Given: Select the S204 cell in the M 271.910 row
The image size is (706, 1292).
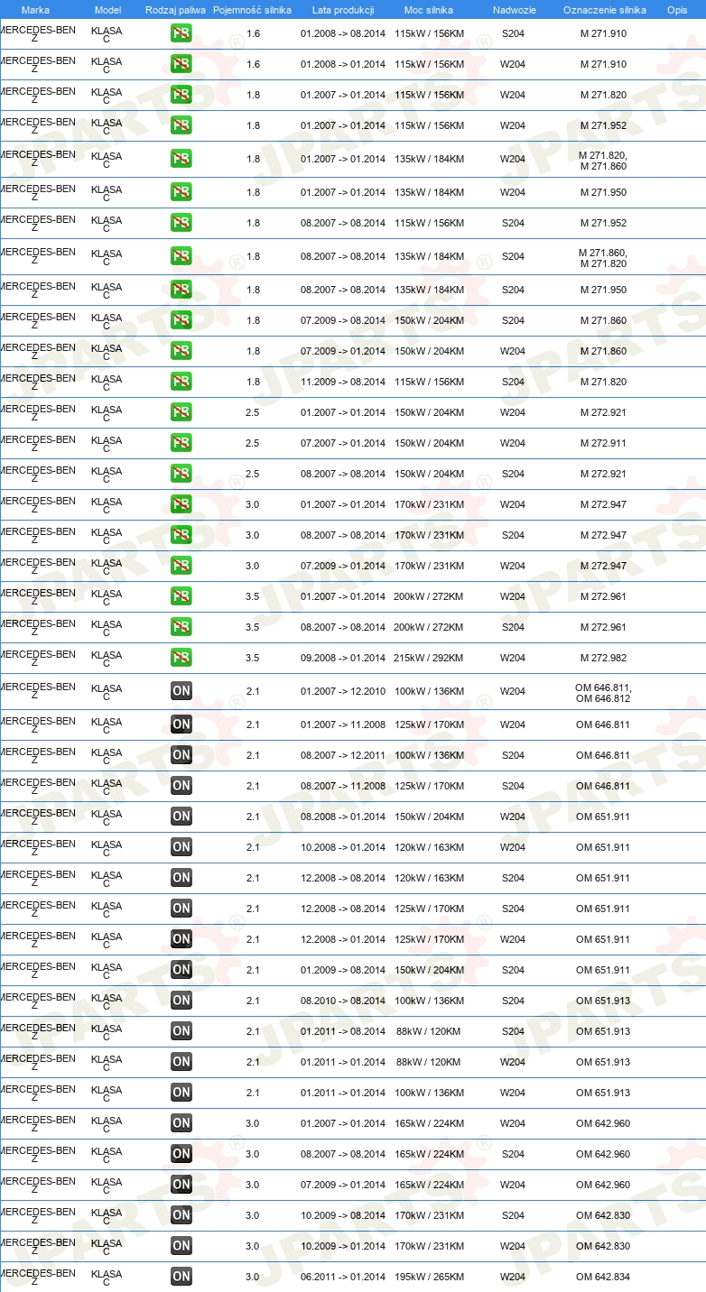Looking at the screenshot, I should pyautogui.click(x=513, y=33).
